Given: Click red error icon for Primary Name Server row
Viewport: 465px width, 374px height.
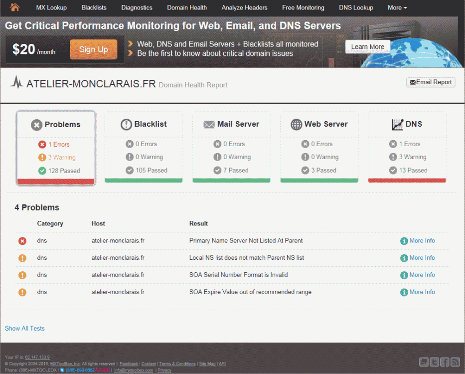Looking at the screenshot, I should click(22, 241).
